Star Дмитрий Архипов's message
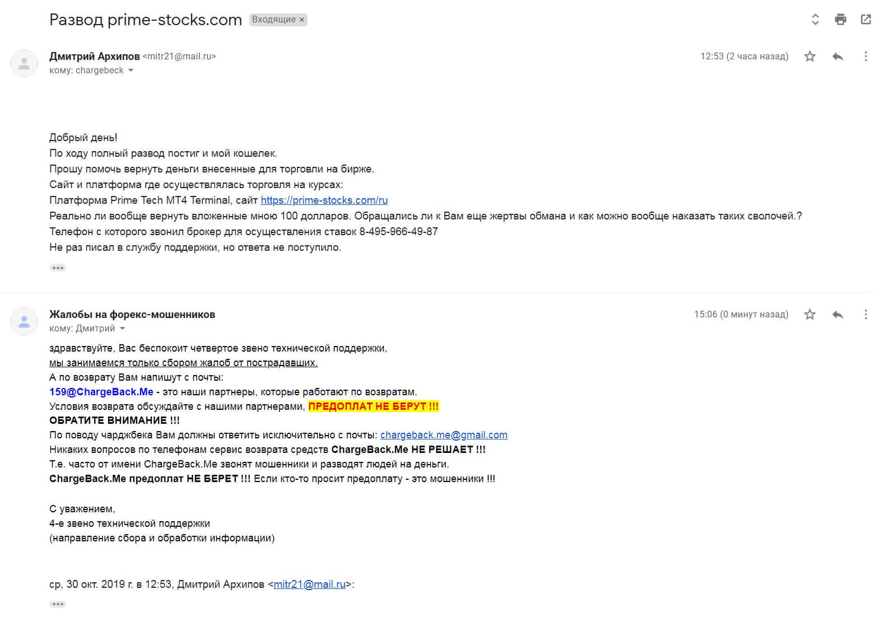The width and height of the screenshot is (883, 622). tap(810, 57)
